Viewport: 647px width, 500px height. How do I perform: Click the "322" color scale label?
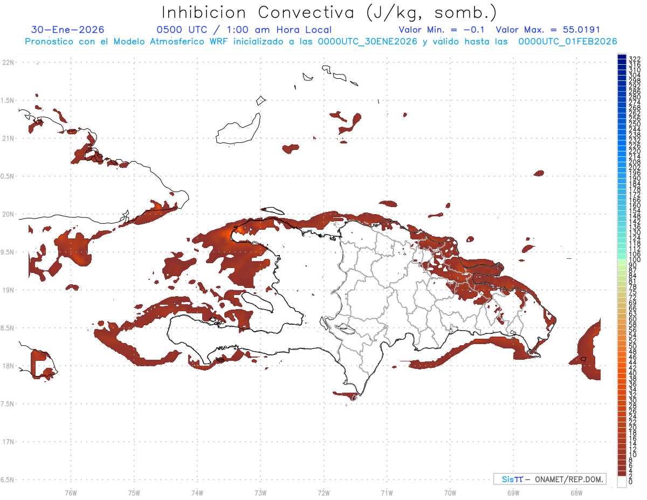click(x=635, y=58)
